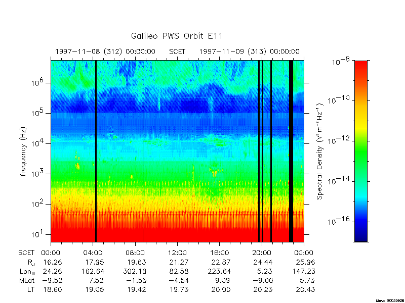
Task: Click the MLat row label
Action: coord(27,280)
